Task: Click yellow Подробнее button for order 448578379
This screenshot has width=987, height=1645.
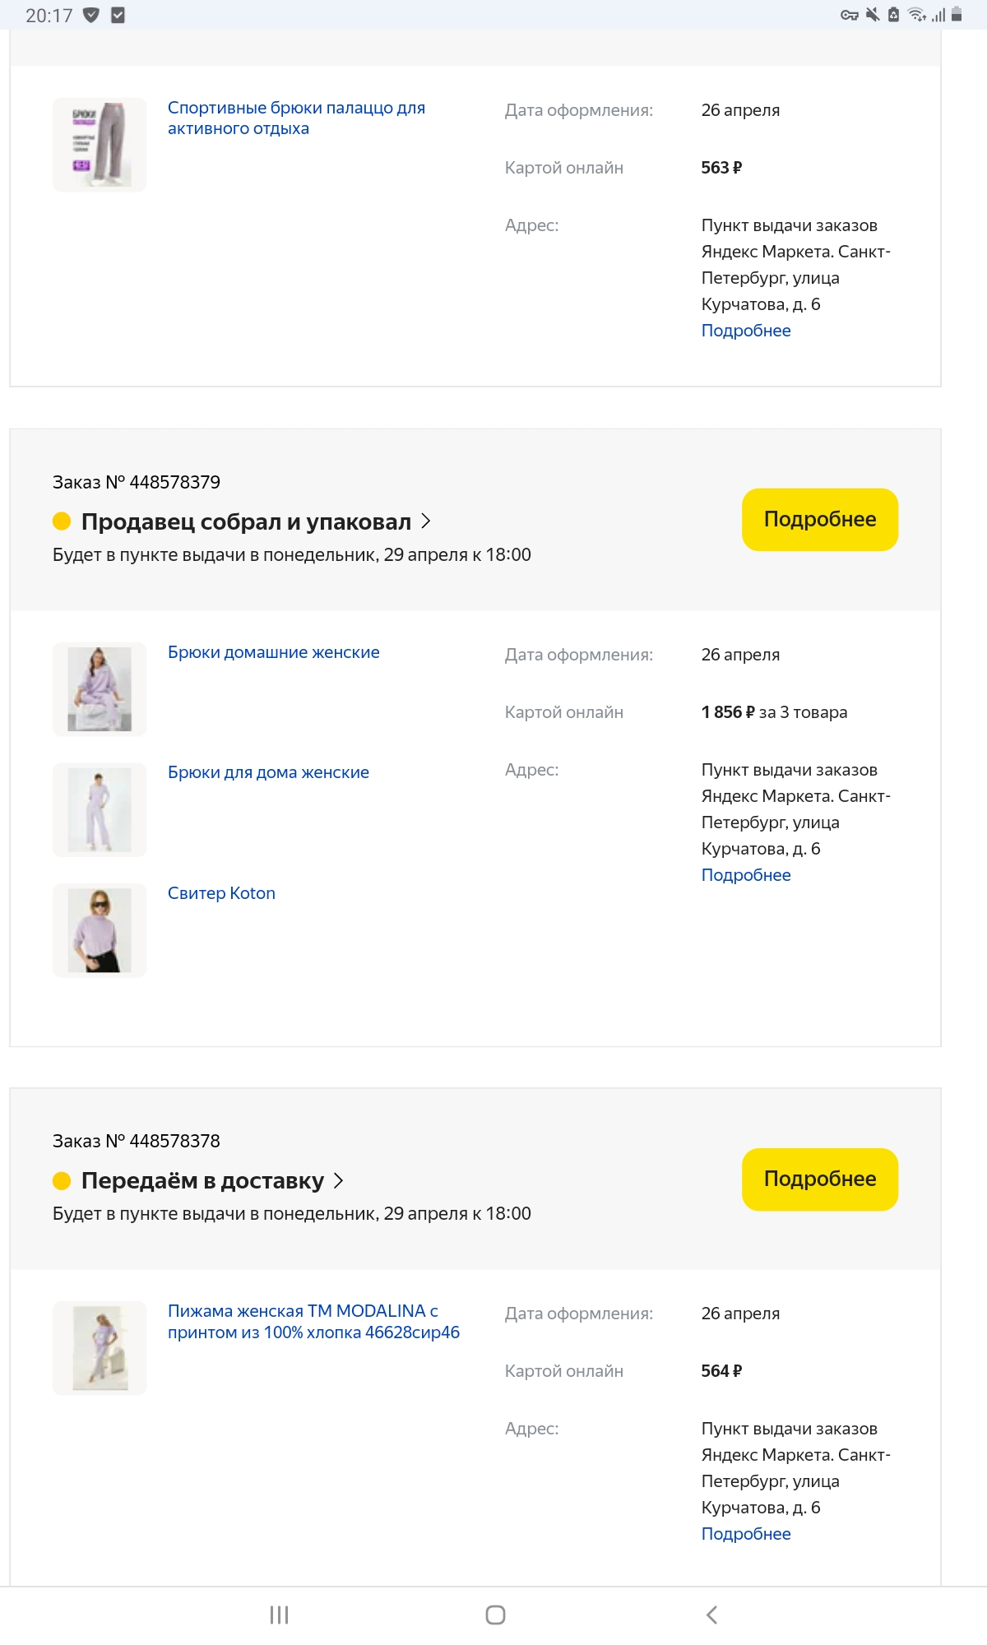Action: point(820,520)
